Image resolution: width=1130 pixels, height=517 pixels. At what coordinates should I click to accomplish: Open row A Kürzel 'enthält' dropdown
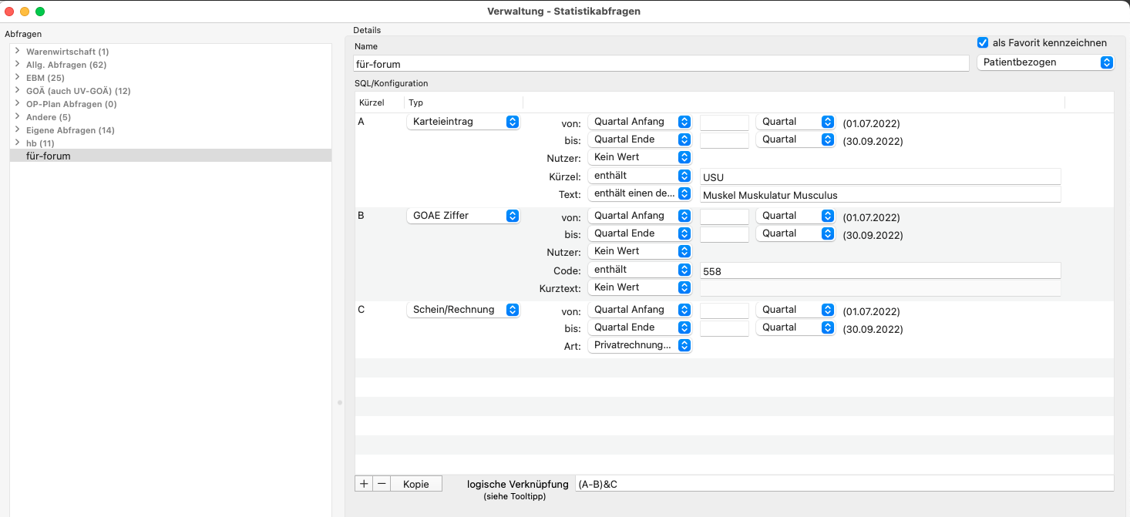[x=640, y=176]
